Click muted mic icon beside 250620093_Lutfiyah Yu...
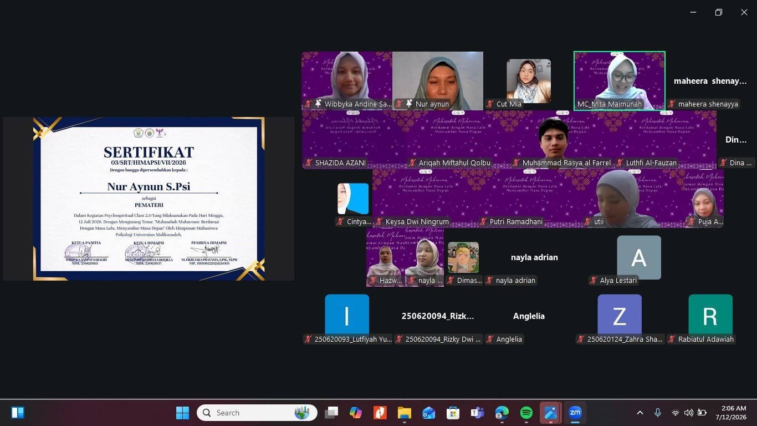 click(308, 339)
